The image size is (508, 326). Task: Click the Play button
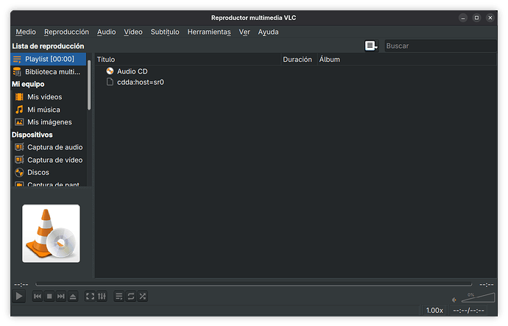(x=19, y=296)
